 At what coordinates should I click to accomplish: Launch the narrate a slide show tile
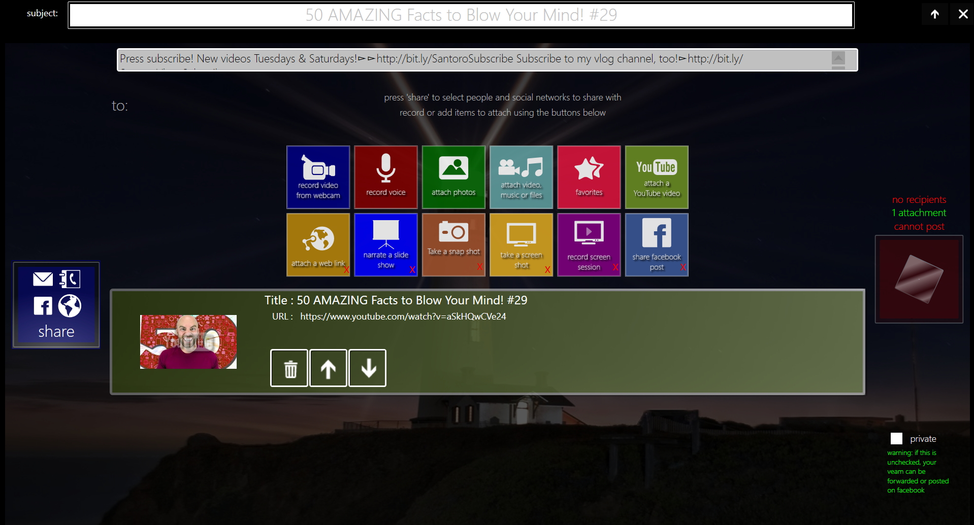[386, 244]
